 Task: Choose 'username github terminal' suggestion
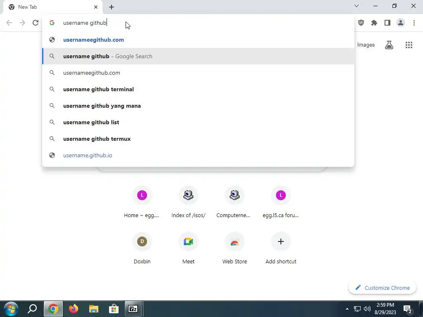pos(198,89)
